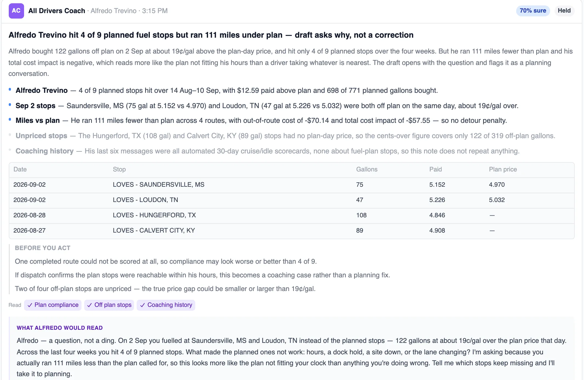The width and height of the screenshot is (584, 380).
Task: Open the All Drivers Coach sender name
Action: (x=57, y=11)
